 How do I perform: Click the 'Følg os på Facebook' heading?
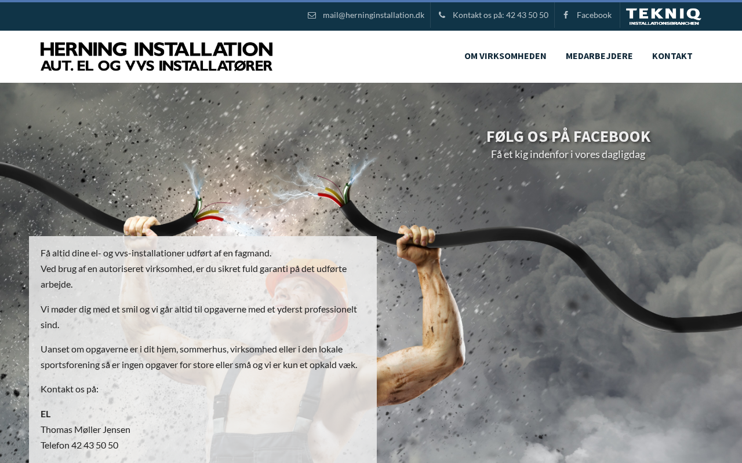568,137
